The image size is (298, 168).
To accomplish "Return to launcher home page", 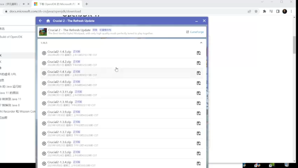I will point(48,21).
